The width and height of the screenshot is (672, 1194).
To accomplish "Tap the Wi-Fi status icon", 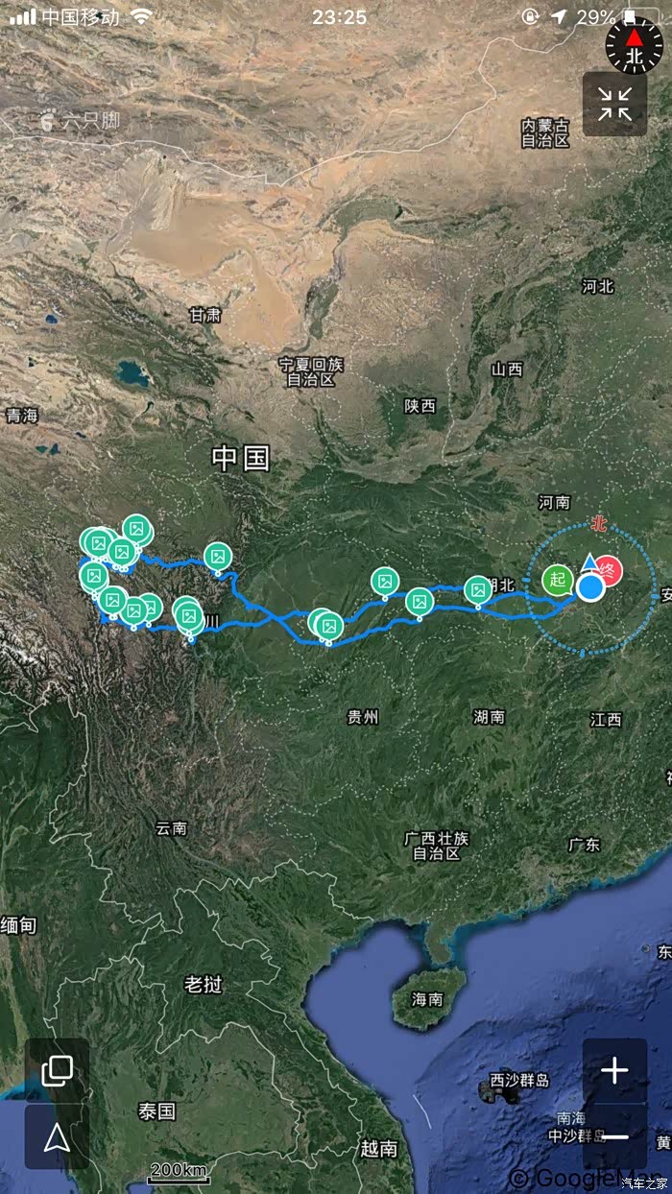I will pyautogui.click(x=142, y=16).
